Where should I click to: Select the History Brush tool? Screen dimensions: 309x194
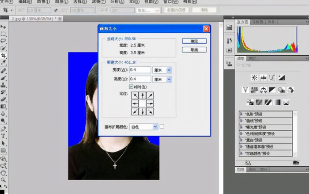click(x=3, y=92)
